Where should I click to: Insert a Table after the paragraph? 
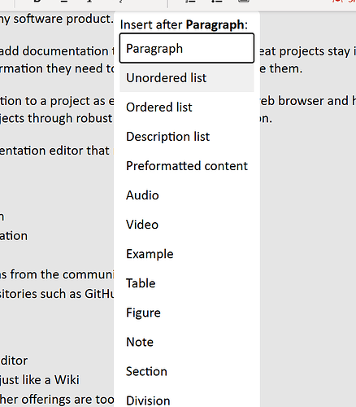tap(187, 283)
